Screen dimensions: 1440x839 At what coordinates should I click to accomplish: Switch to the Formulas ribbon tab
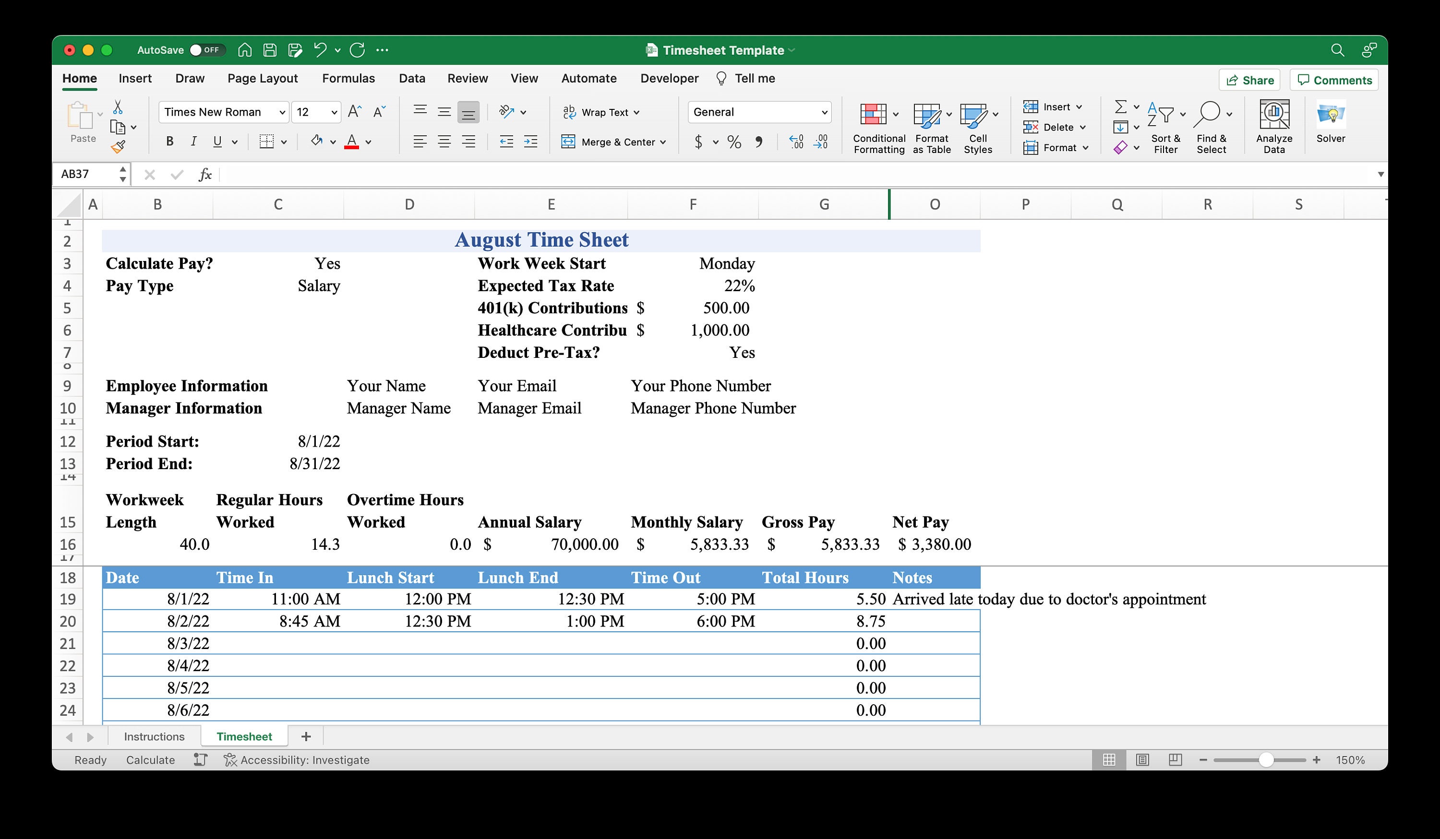(348, 78)
